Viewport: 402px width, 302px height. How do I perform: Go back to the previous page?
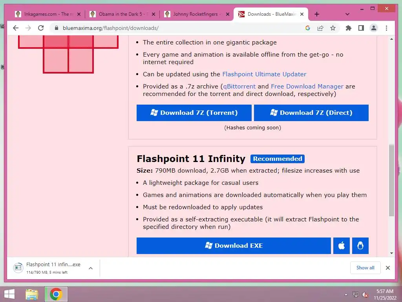click(16, 28)
